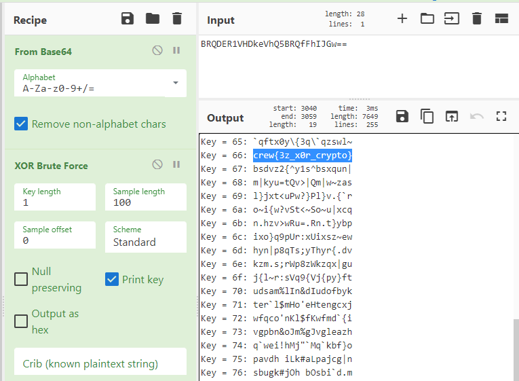
Task: Click the Base64 input text
Action: pos(273,44)
